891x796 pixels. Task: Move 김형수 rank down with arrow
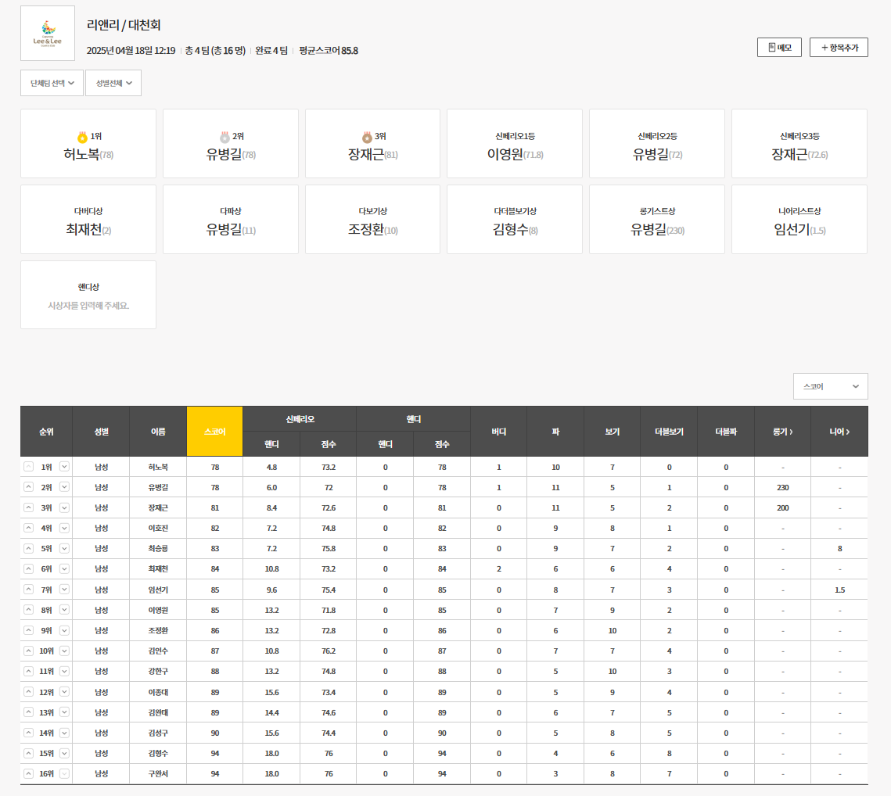pyautogui.click(x=64, y=753)
